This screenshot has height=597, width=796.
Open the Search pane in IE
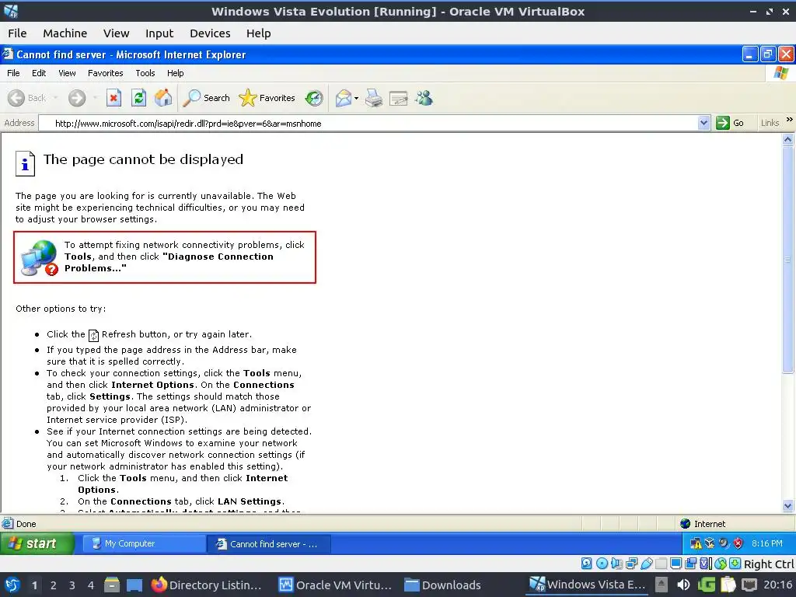coord(207,98)
